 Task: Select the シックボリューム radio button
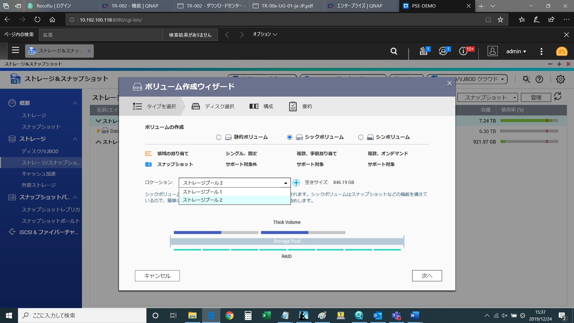point(289,137)
